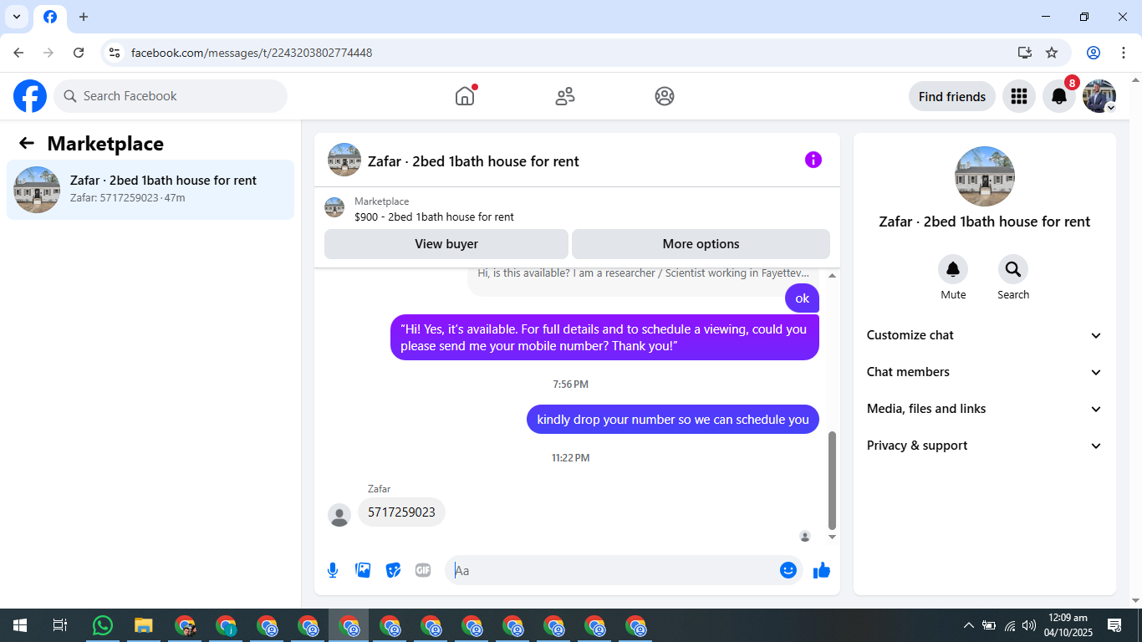This screenshot has width=1142, height=642.
Task: Expand the Chat members section
Action: point(985,372)
